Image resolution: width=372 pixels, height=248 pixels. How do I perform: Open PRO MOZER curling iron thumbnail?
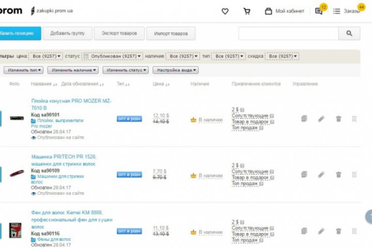tap(17, 118)
